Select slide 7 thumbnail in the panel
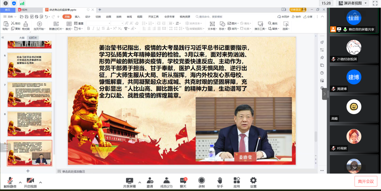381x191 pixels. [x=29, y=94]
